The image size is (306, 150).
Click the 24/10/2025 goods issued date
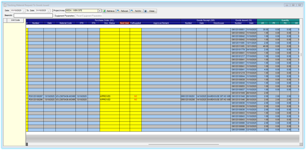pos(251,50)
